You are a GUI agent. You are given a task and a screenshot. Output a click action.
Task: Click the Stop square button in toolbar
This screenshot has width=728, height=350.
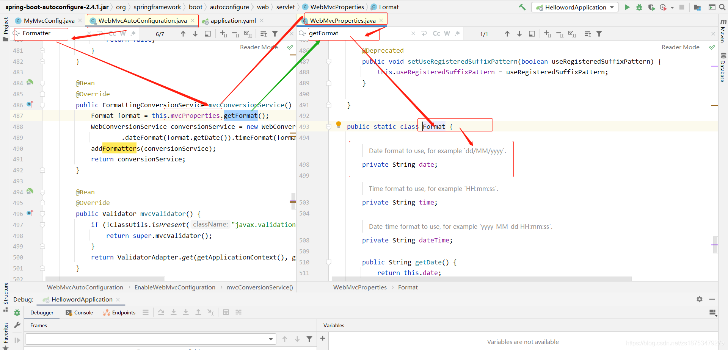click(682, 7)
